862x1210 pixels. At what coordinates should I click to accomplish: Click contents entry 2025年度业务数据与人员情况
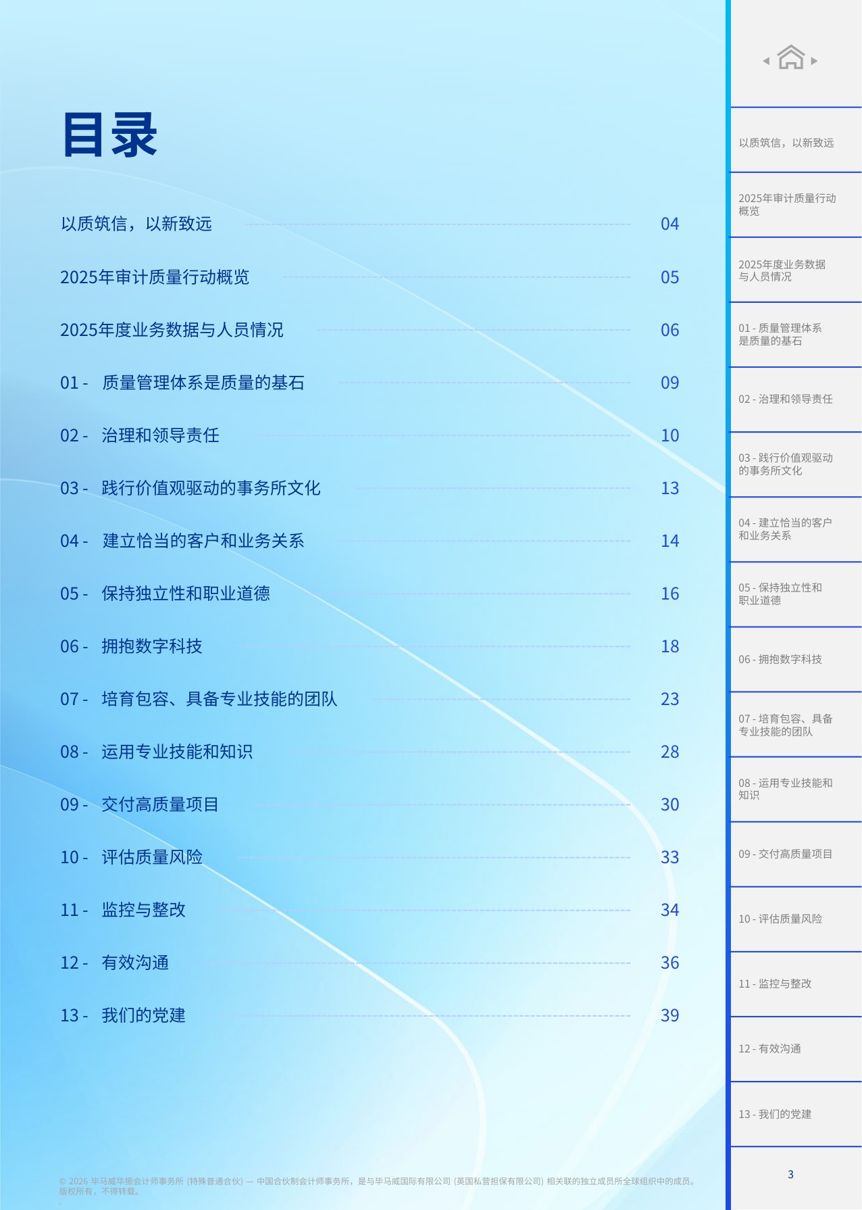coord(172,330)
